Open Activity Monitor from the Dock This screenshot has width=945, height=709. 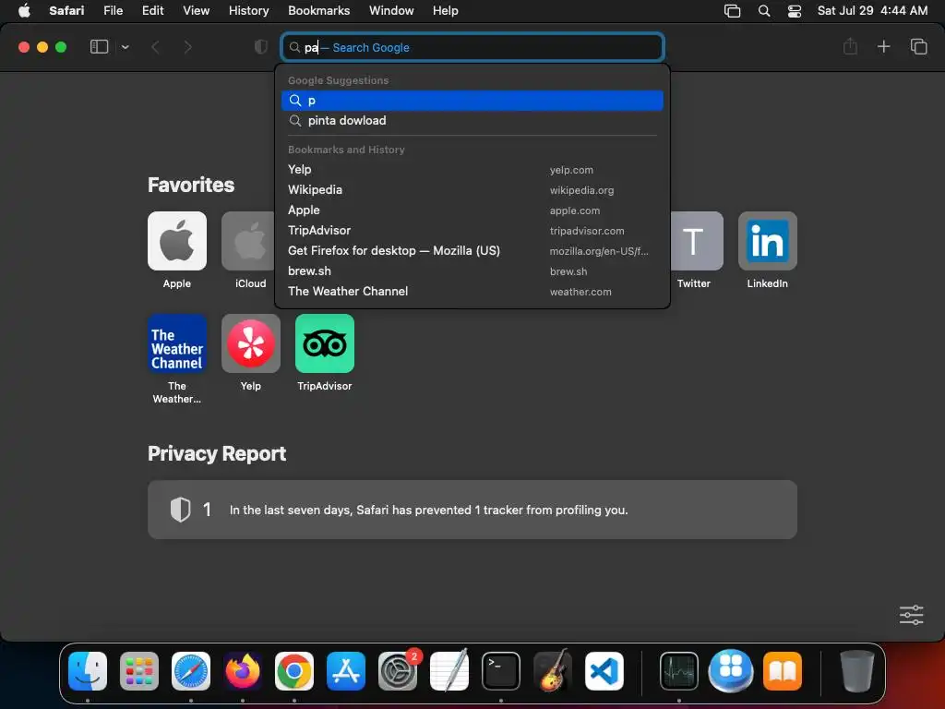(x=679, y=670)
